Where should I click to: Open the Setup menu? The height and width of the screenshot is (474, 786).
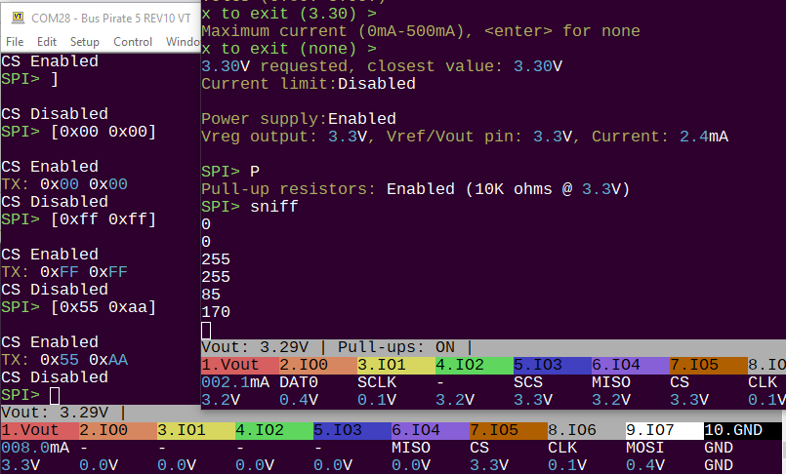coord(84,42)
